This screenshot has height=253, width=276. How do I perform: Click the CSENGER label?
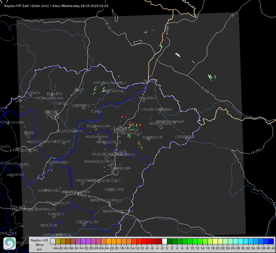point(183,137)
